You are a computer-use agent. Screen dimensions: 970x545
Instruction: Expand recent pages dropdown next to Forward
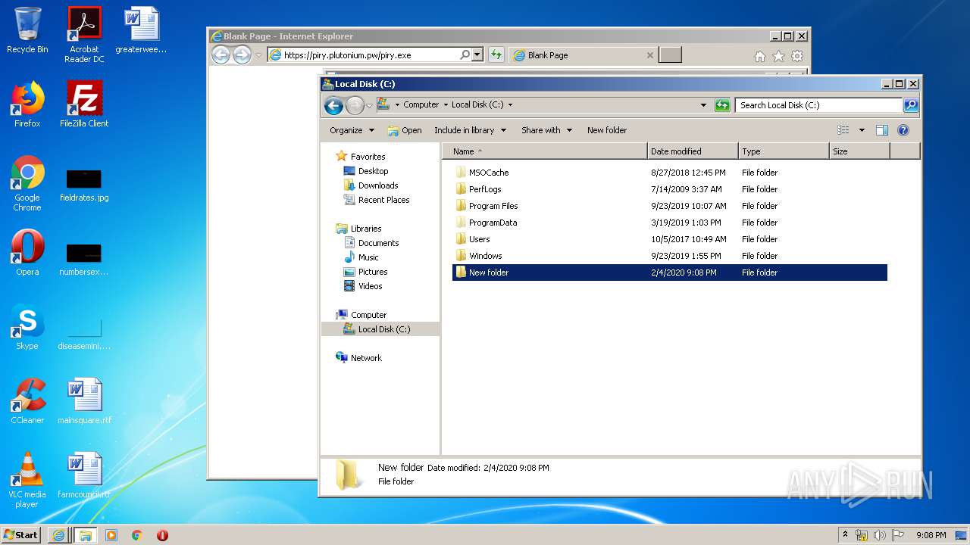370,106
